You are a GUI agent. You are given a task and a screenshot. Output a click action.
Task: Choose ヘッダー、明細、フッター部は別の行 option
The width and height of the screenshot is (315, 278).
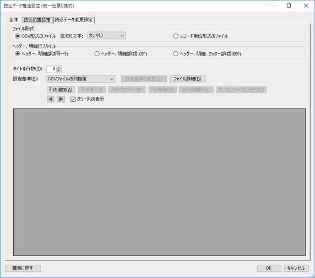(x=176, y=53)
